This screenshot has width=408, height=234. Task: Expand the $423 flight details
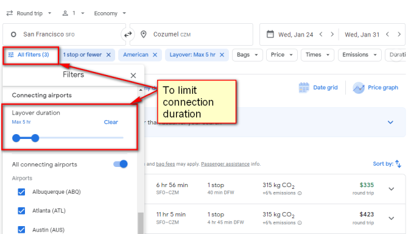(392, 218)
